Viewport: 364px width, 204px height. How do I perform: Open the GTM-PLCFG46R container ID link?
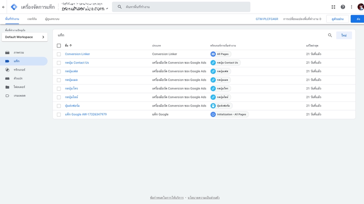coord(267,19)
